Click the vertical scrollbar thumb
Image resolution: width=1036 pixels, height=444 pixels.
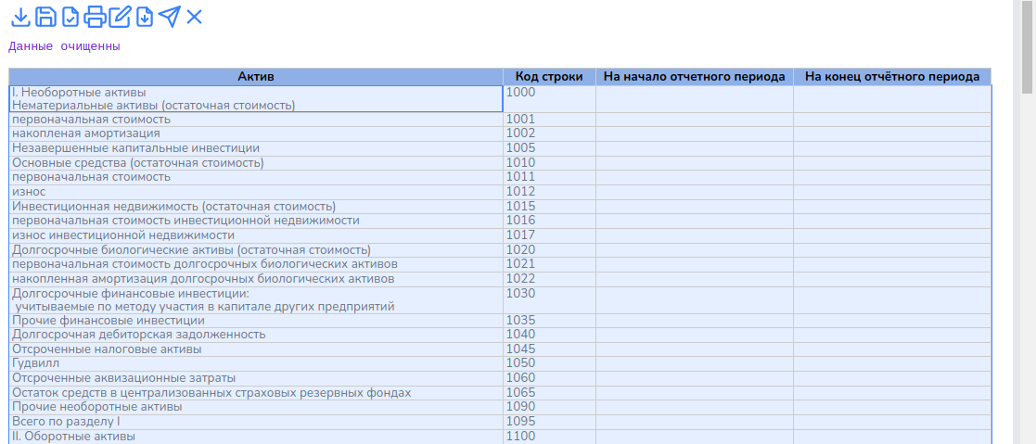coord(1029,46)
